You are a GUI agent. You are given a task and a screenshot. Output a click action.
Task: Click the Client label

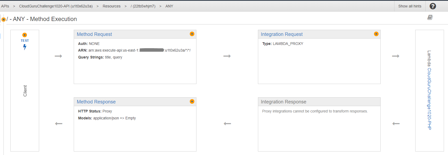tap(25, 91)
